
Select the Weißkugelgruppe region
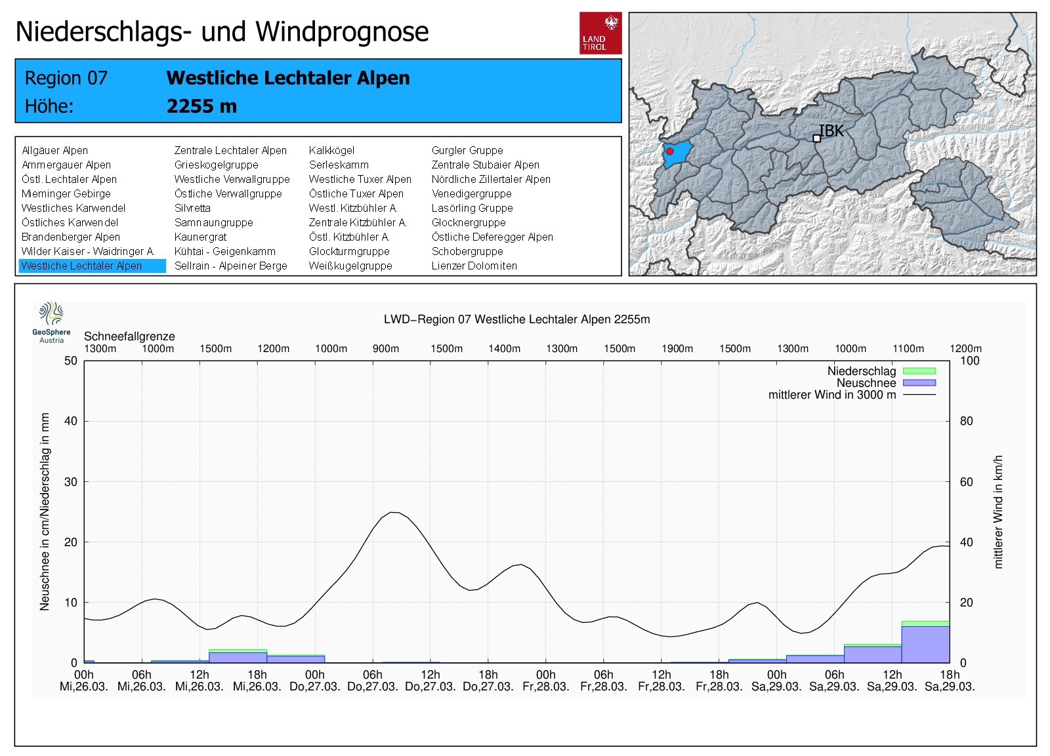(x=350, y=266)
